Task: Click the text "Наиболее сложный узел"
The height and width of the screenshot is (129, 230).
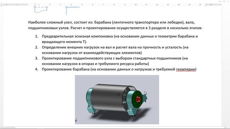Action: click(50, 22)
